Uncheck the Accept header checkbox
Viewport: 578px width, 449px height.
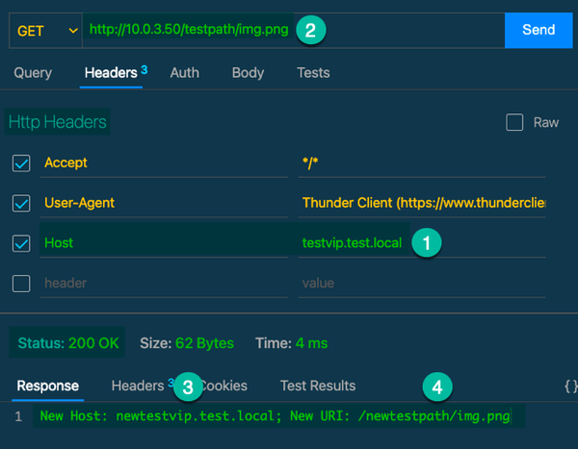point(21,163)
